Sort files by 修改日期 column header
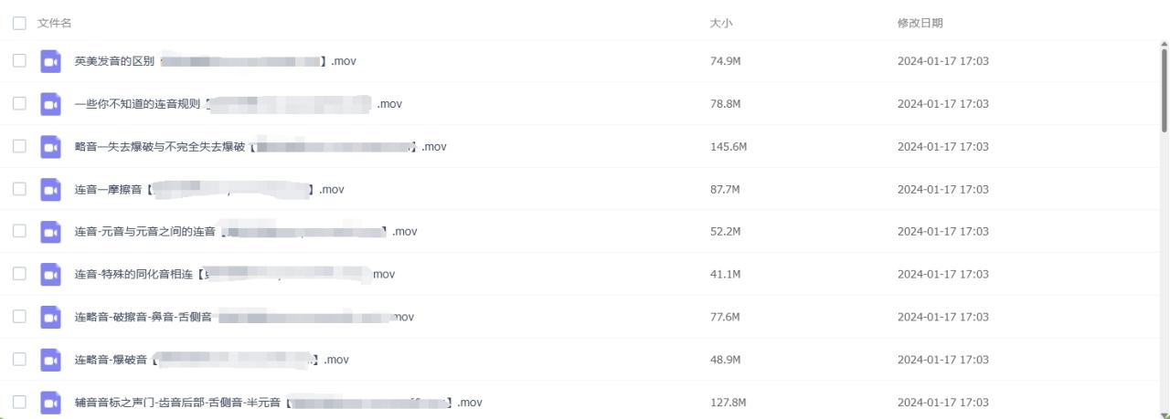This screenshot has width=1170, height=419. [x=920, y=23]
